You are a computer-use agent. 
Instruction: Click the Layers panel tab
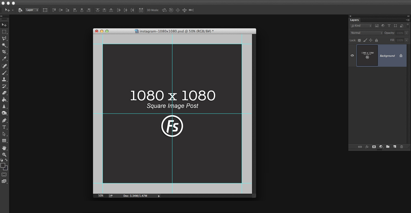[354, 20]
